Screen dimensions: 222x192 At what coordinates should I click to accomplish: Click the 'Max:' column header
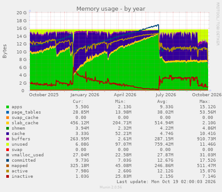(205, 102)
